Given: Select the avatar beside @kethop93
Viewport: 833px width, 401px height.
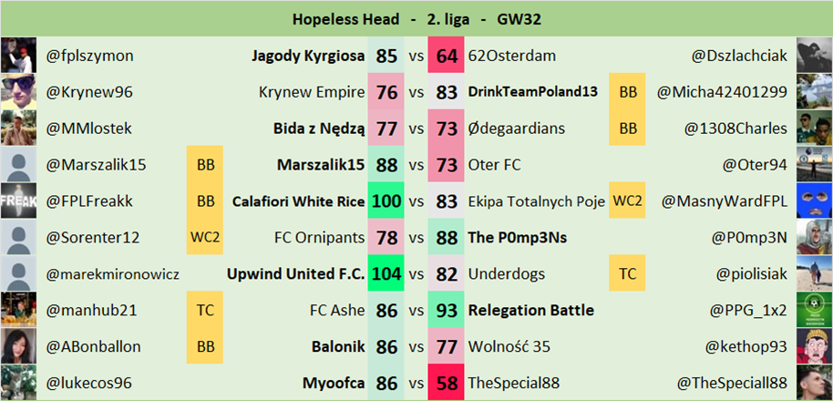Looking at the screenshot, I should click(814, 346).
